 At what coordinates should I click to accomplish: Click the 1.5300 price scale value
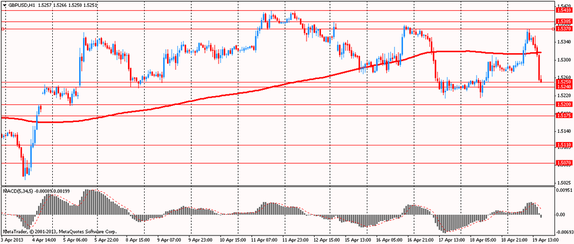563,60
